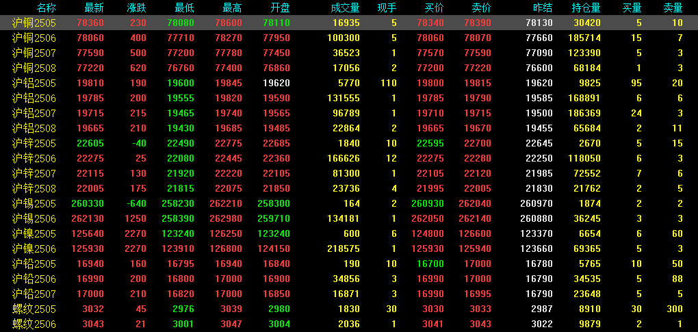Click previous settlement 21985 of 沪锌2507
698x332 pixels.
pyautogui.click(x=539, y=173)
